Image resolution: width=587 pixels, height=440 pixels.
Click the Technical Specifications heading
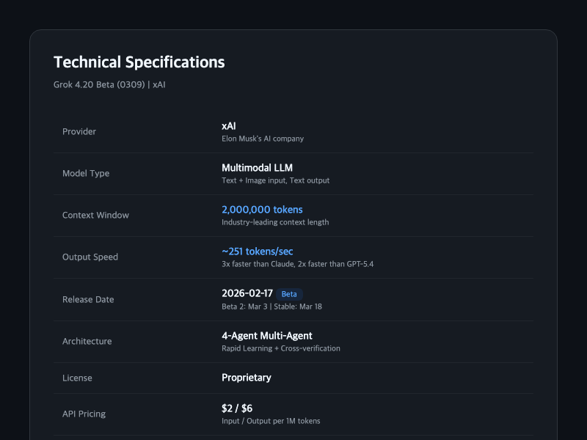coord(139,62)
